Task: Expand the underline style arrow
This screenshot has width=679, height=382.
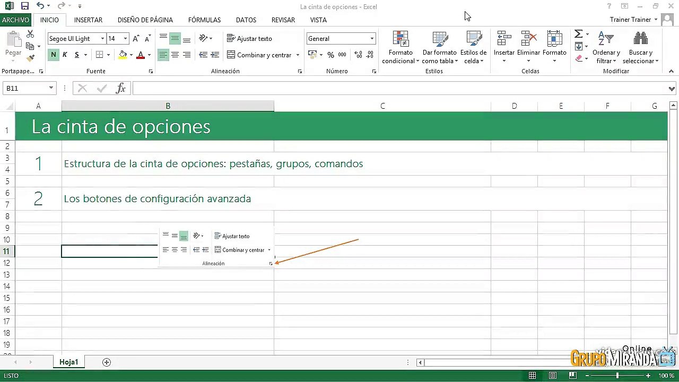Action: (x=85, y=55)
